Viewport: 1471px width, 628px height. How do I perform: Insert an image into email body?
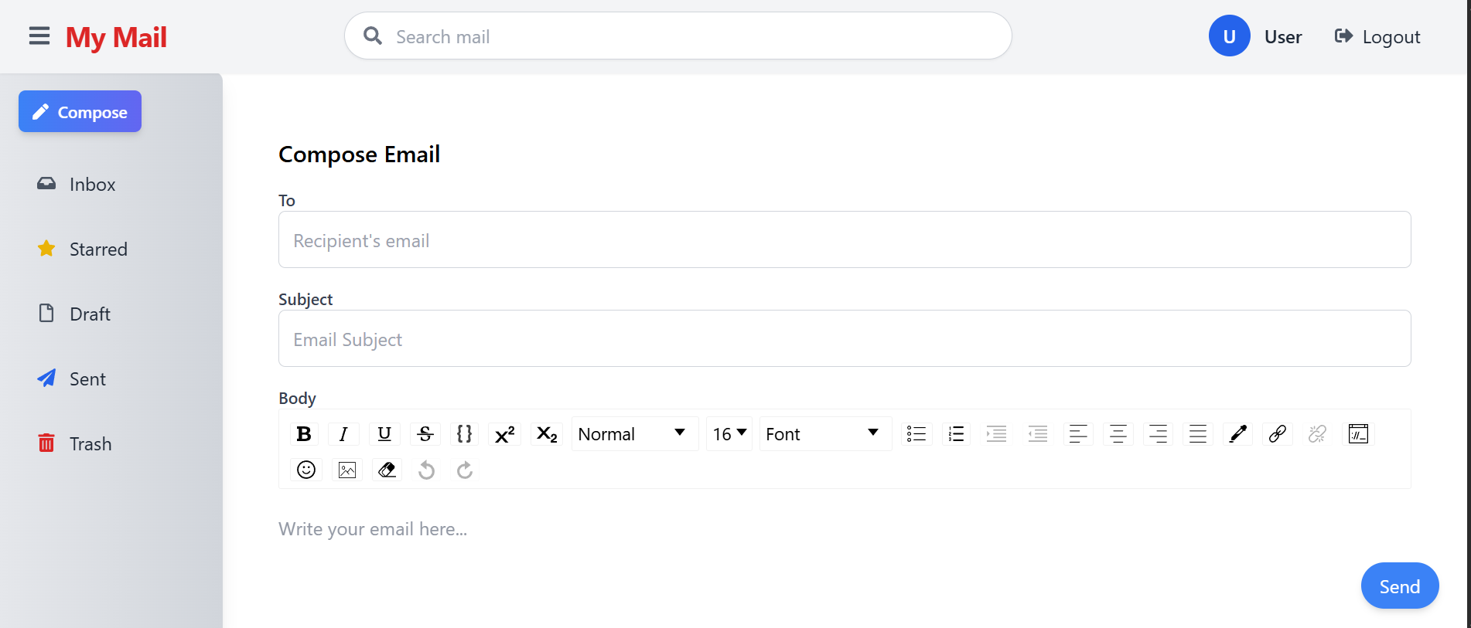347,470
